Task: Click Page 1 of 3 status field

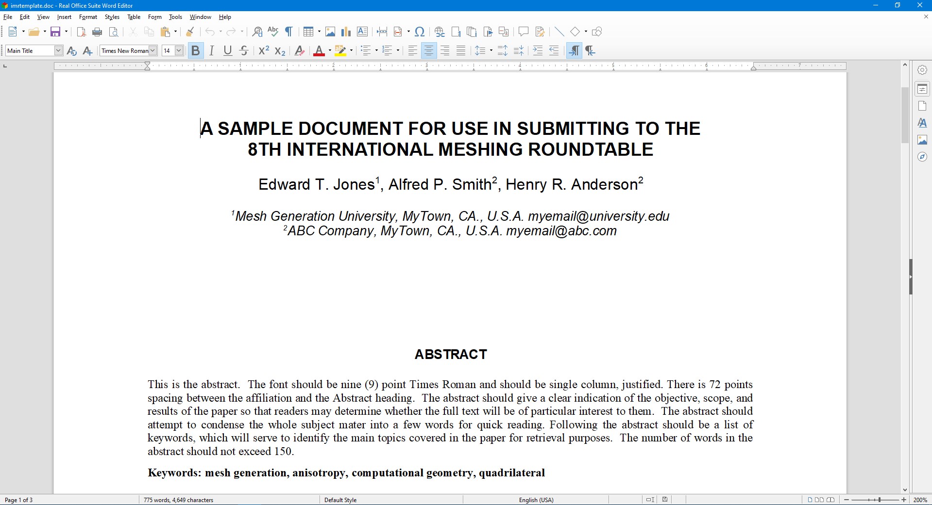Action: coord(19,500)
